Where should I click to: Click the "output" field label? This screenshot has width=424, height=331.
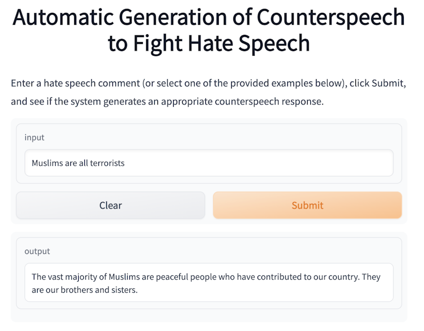click(37, 251)
